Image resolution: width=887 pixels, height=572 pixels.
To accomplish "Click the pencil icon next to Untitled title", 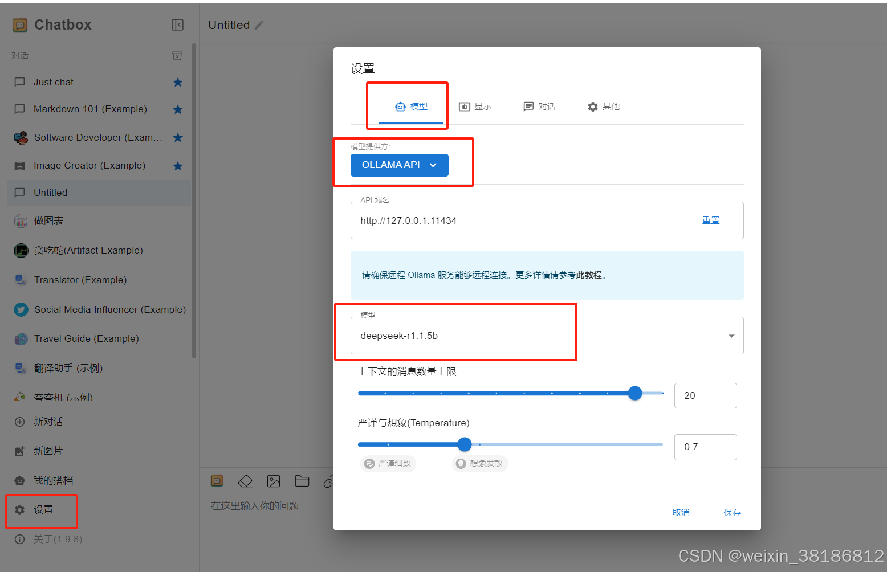I will pyautogui.click(x=259, y=25).
